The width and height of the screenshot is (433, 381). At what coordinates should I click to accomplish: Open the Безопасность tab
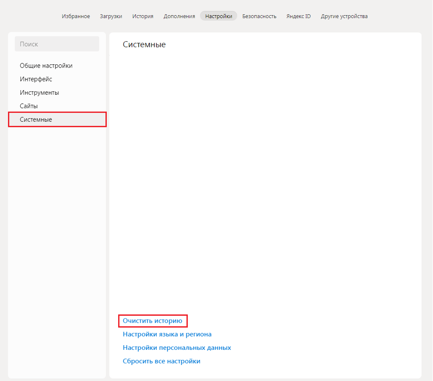pos(259,16)
